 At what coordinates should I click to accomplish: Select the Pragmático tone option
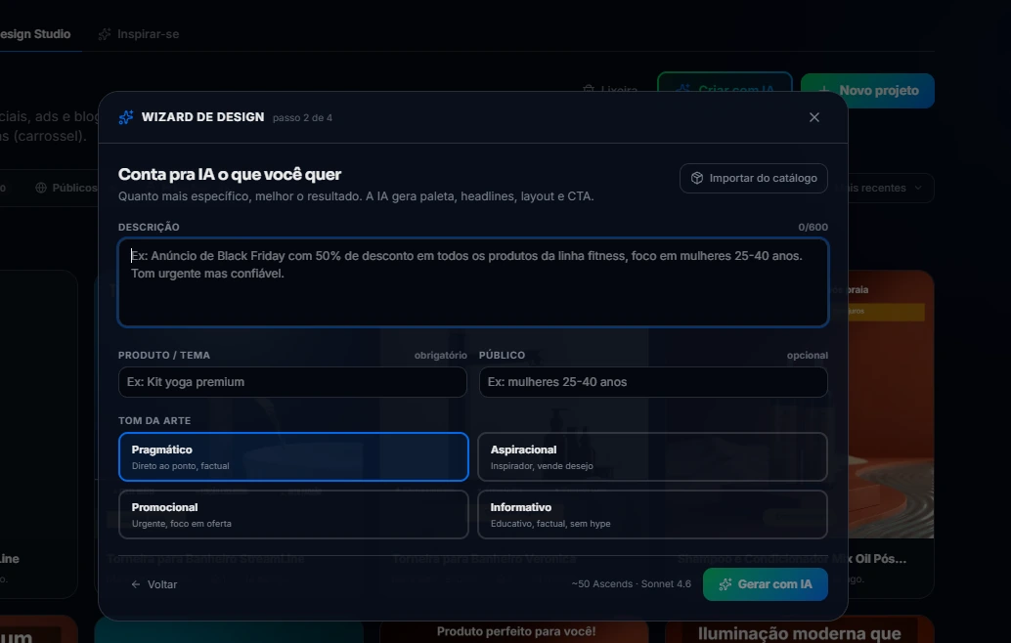pos(293,456)
